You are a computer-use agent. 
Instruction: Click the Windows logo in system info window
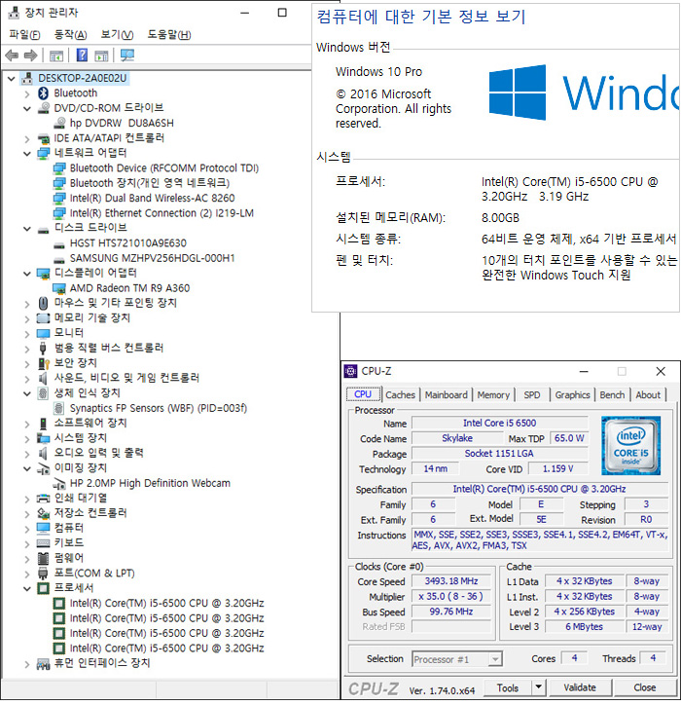coord(518,93)
